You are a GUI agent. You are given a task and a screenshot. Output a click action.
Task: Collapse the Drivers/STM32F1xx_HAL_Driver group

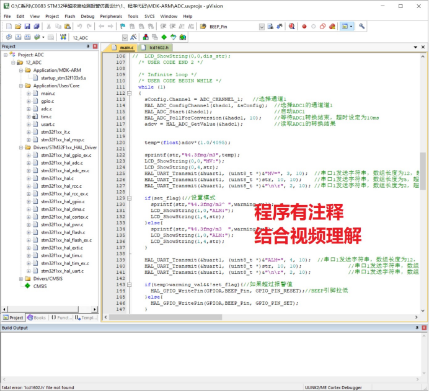(x=21, y=147)
